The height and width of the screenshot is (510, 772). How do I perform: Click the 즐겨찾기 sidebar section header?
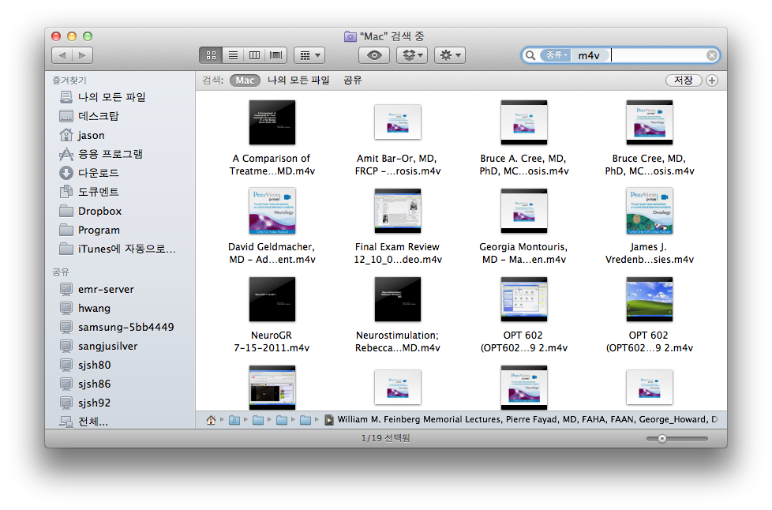pyautogui.click(x=69, y=80)
